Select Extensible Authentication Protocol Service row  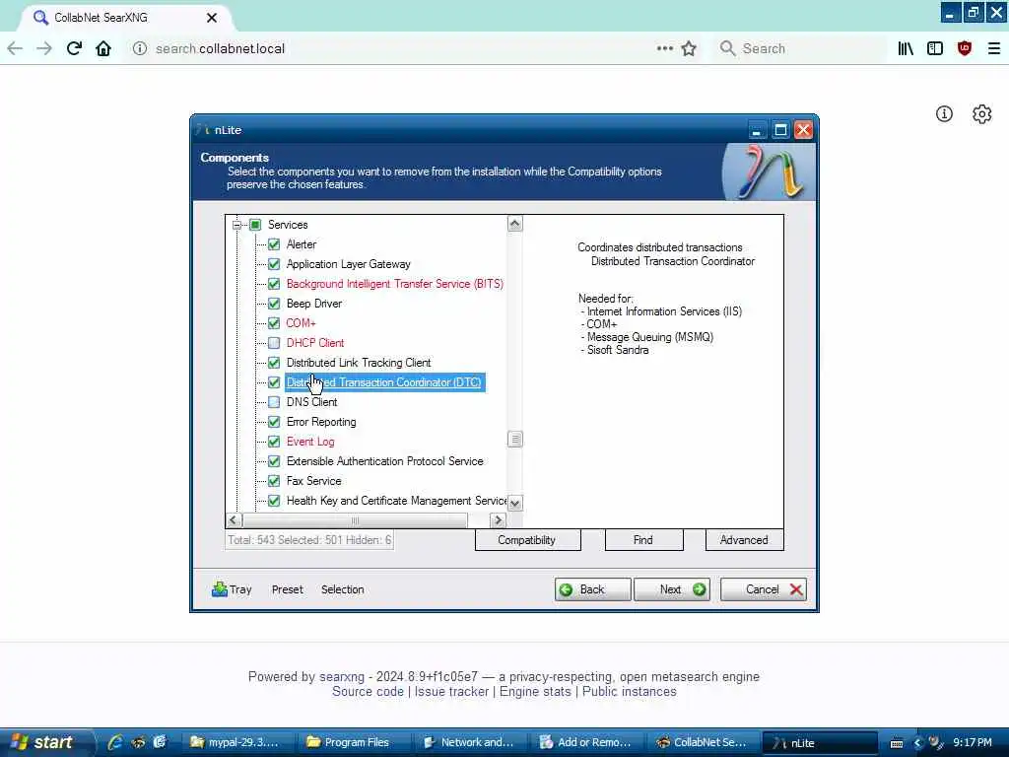coord(385,461)
